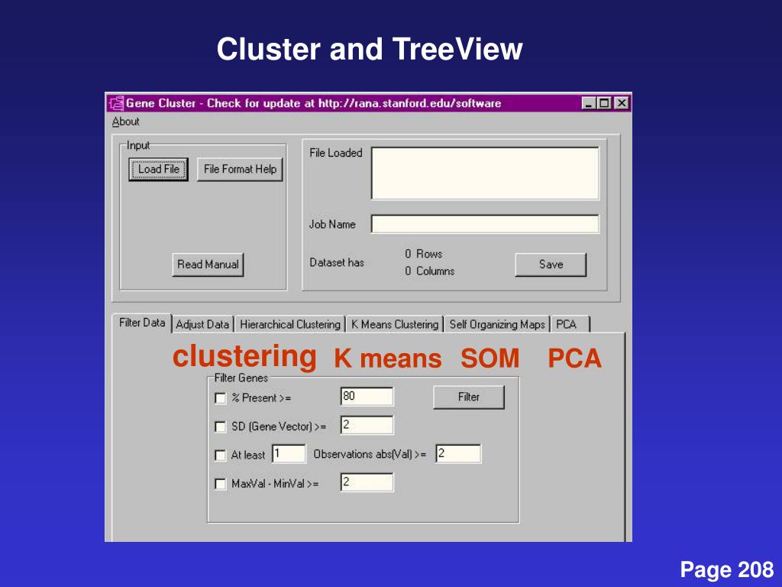The width and height of the screenshot is (782, 587).
Task: Maximize the Gene Cluster window
Action: click(605, 103)
